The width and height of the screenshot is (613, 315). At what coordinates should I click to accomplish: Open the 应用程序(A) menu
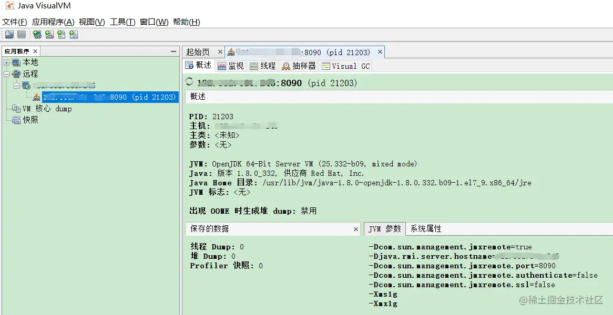pyautogui.click(x=53, y=22)
